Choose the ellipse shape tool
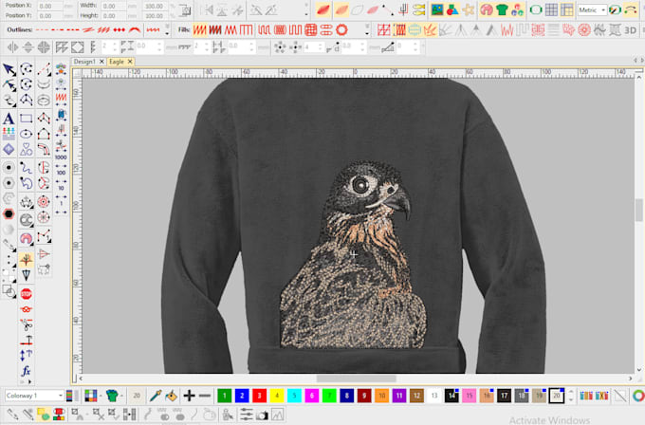645x425 pixels. (x=26, y=134)
